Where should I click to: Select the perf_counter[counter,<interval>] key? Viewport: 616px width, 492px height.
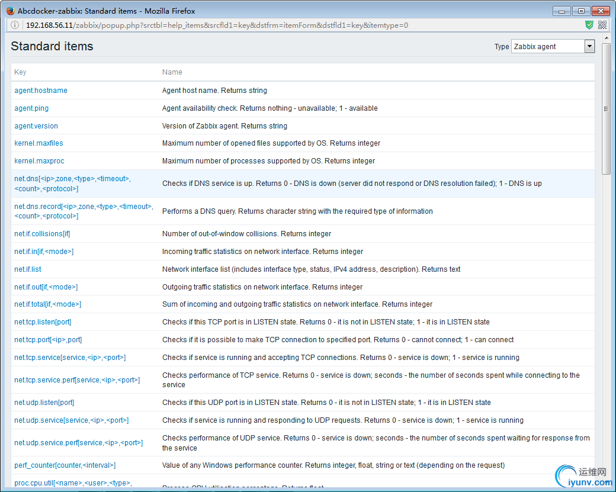(x=65, y=465)
